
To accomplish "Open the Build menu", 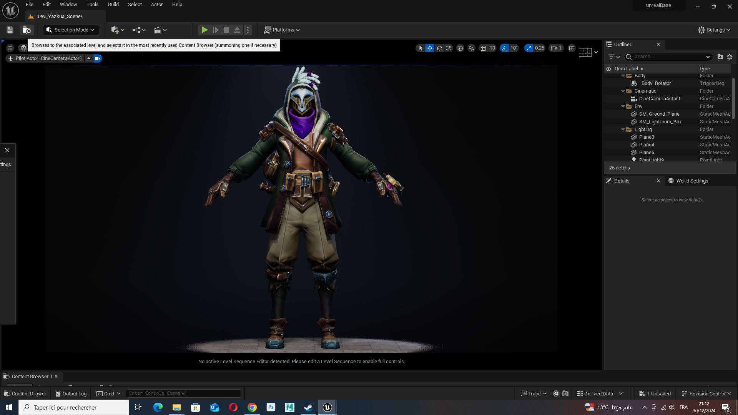I will tap(113, 5).
